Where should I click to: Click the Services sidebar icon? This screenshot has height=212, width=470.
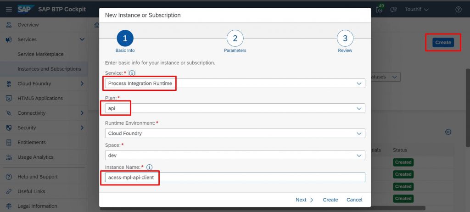[9, 39]
